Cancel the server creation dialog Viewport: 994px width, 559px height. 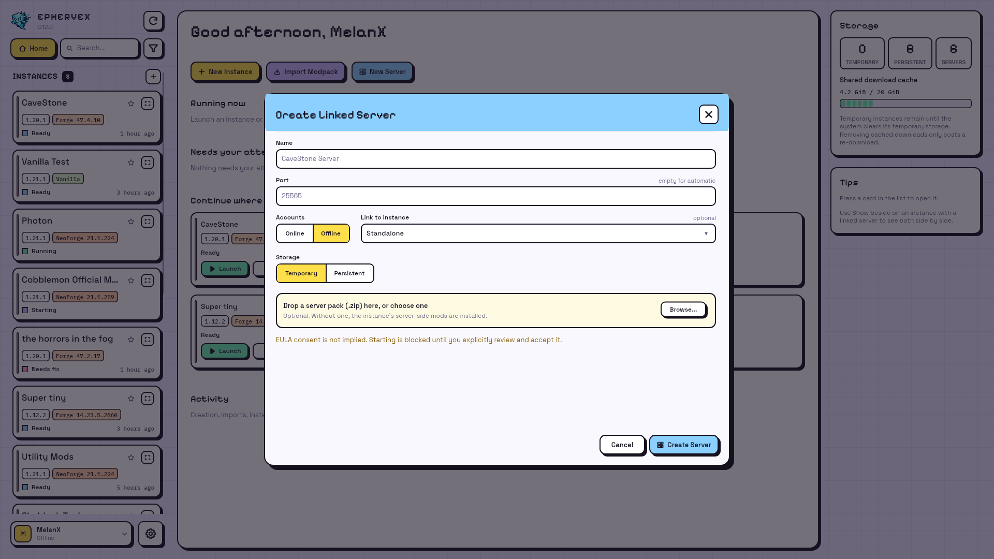coord(622,445)
